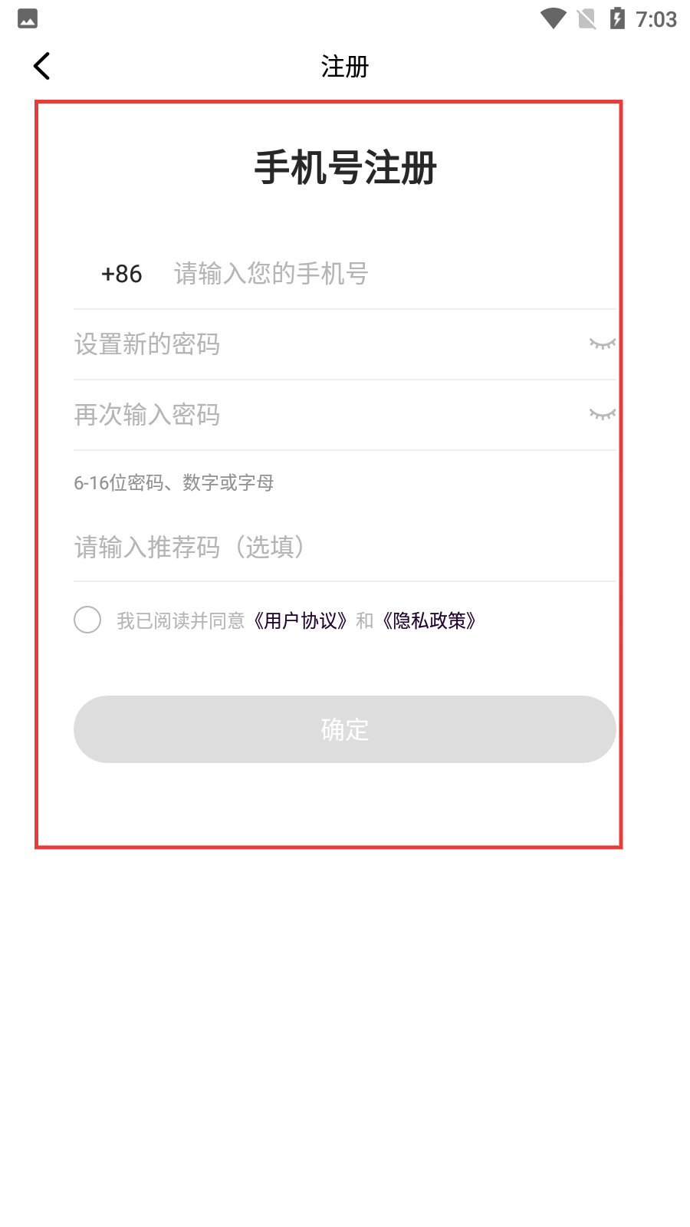Open the 《隐私政策》 link
Screen dimensions: 690x1227
point(429,620)
